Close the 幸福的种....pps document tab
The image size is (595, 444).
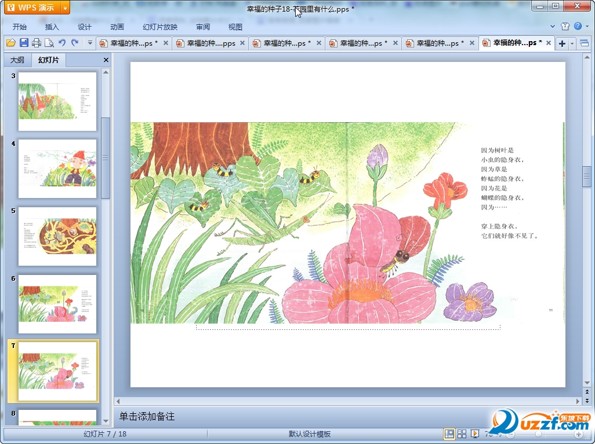pos(242,43)
